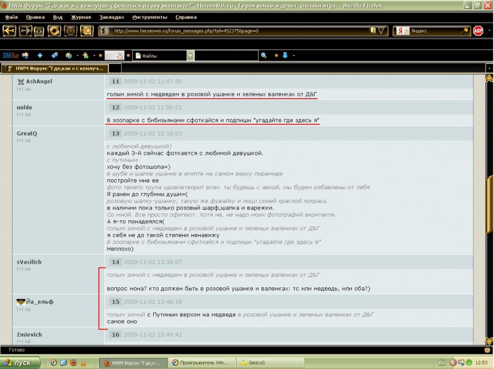Expand the address bar history dropdown arrow
Viewport: 494px width, 369px height.
point(382,31)
